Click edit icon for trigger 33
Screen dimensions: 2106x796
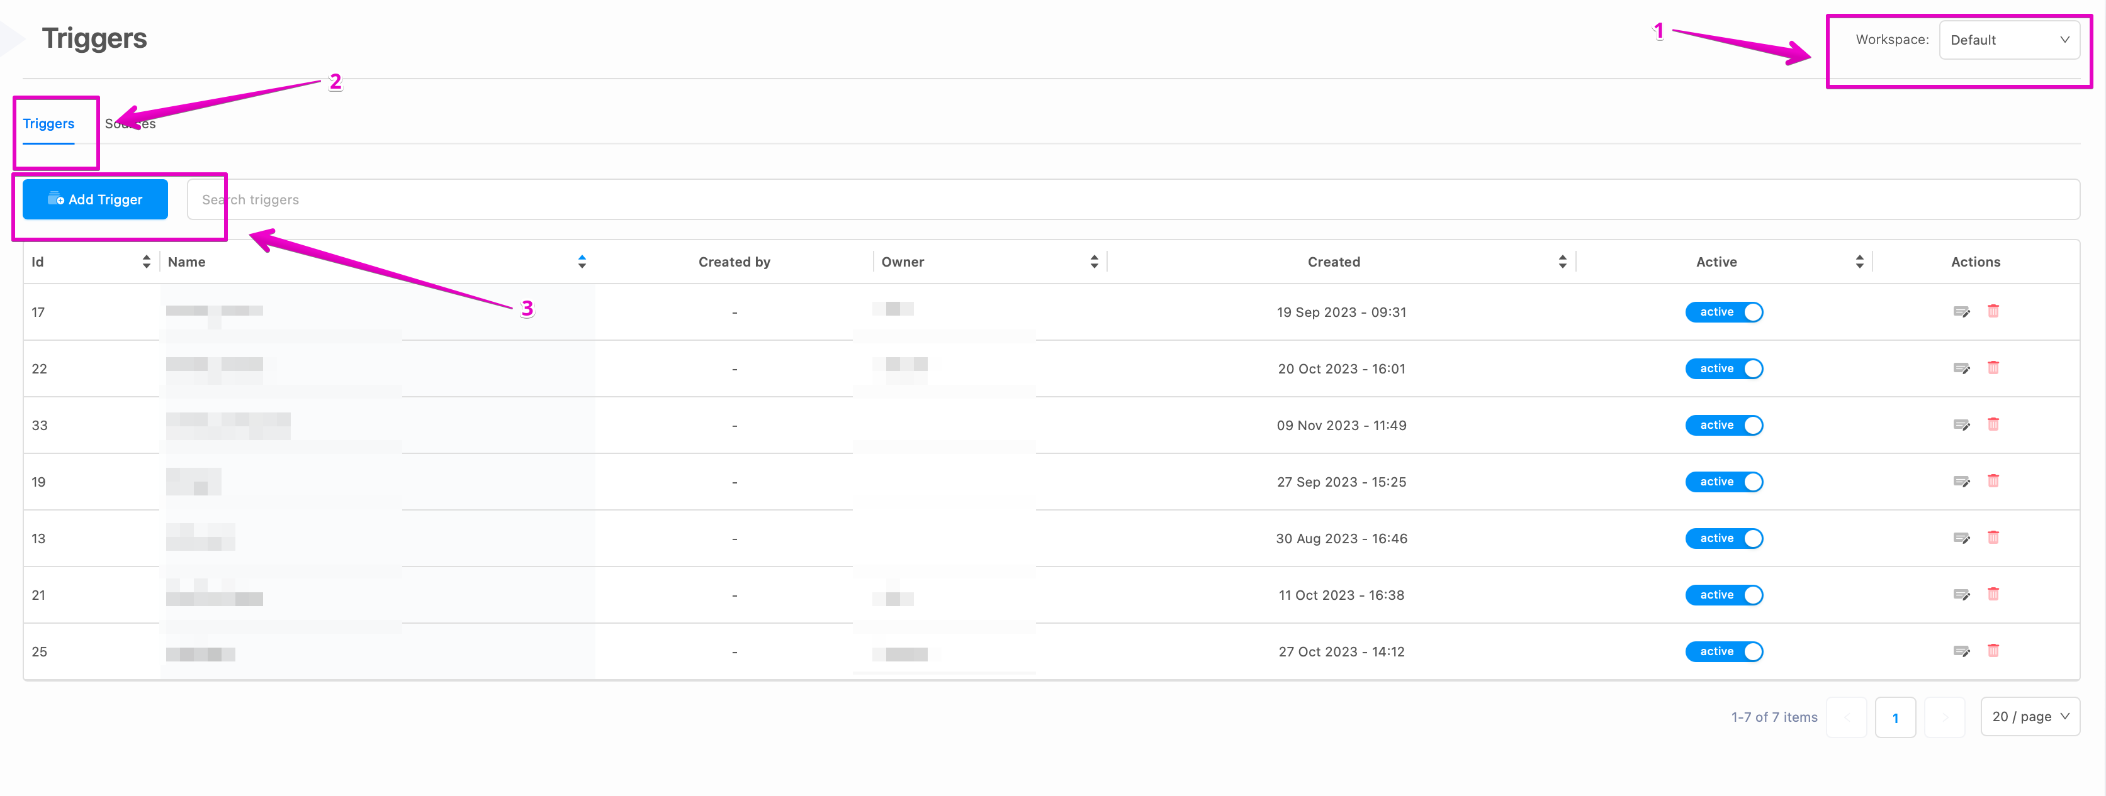1961,424
